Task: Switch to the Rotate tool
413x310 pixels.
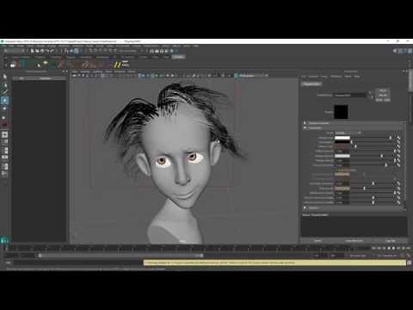Action: [4, 108]
